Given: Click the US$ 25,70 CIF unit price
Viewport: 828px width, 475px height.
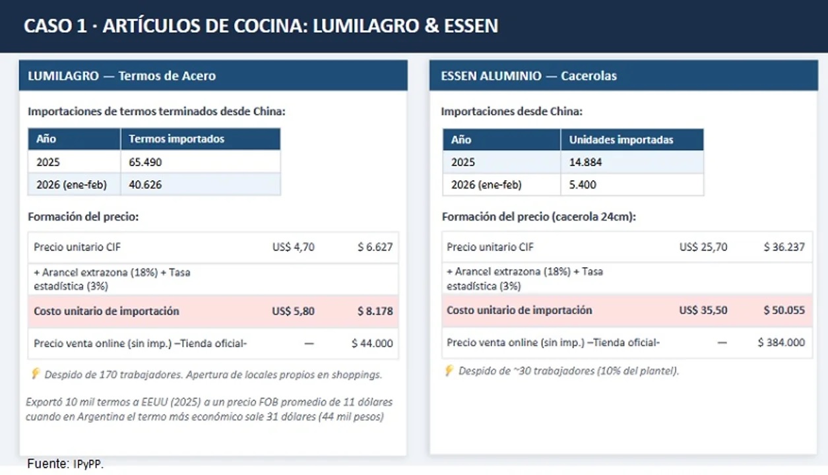Looking at the screenshot, I should click(x=703, y=247).
